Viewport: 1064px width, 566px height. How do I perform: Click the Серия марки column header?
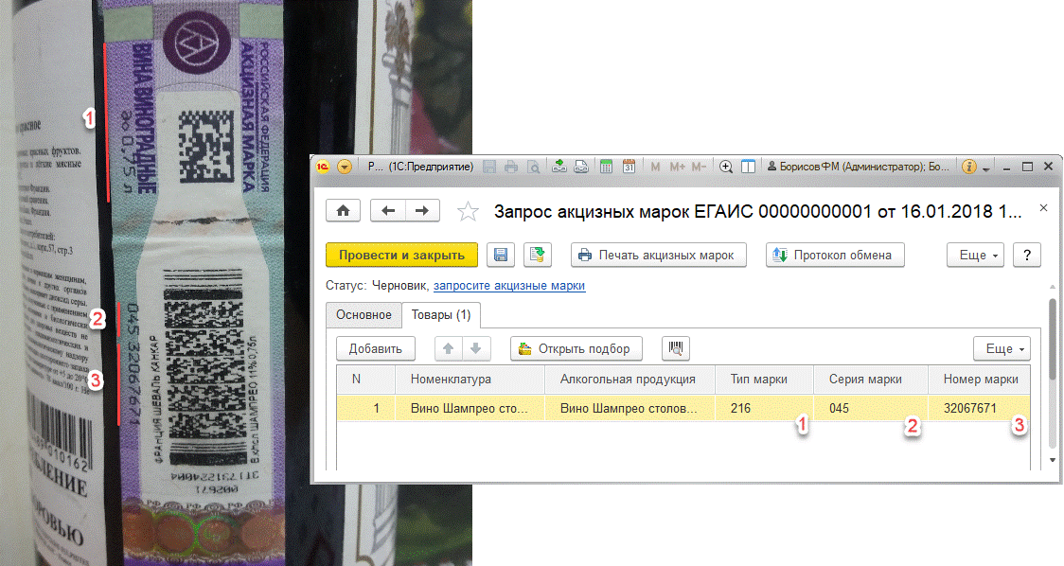871,380
